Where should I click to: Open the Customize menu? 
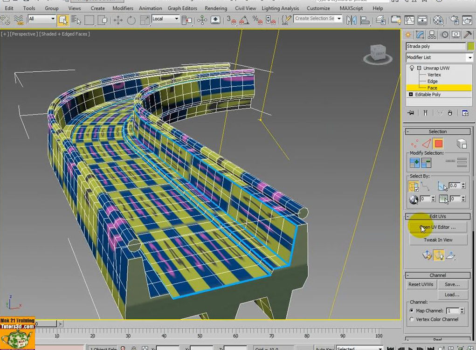(x=318, y=8)
